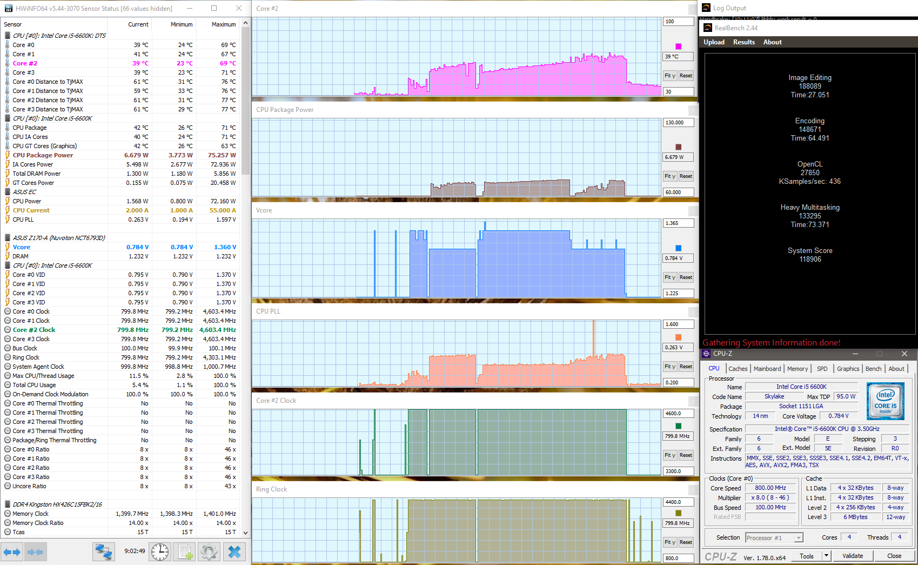The image size is (918, 565).
Task: Start logging with the sheet-plus icon
Action: click(185, 552)
